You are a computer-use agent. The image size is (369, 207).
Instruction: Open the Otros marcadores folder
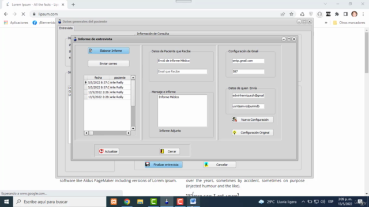(x=349, y=22)
